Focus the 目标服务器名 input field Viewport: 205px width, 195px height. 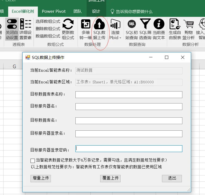click(129, 106)
